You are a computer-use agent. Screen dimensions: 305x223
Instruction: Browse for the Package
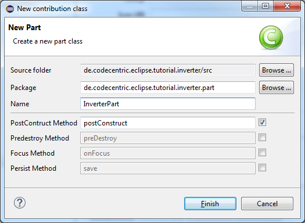(x=277, y=88)
